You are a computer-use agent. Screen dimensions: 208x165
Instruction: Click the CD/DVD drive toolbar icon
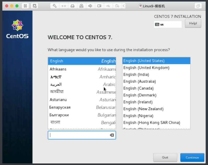[81, 6]
